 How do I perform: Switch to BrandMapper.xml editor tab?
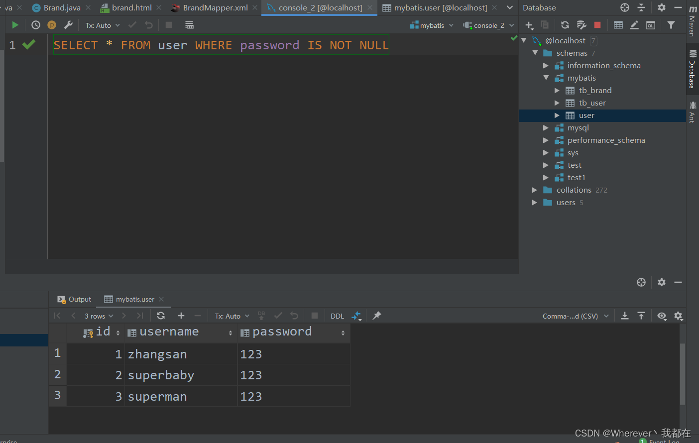(x=215, y=8)
